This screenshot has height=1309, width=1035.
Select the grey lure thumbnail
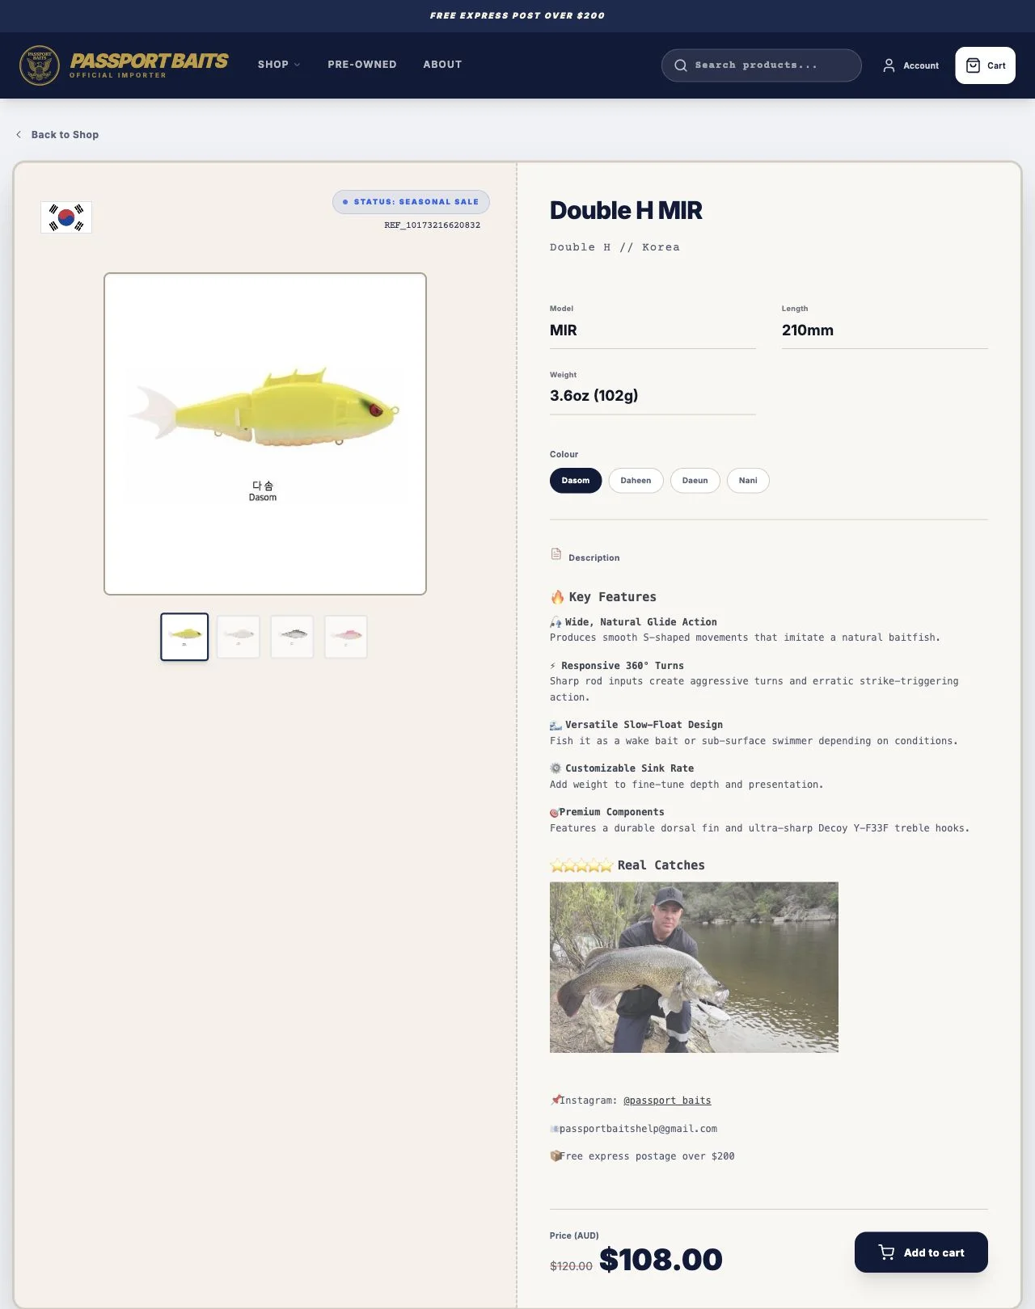292,637
